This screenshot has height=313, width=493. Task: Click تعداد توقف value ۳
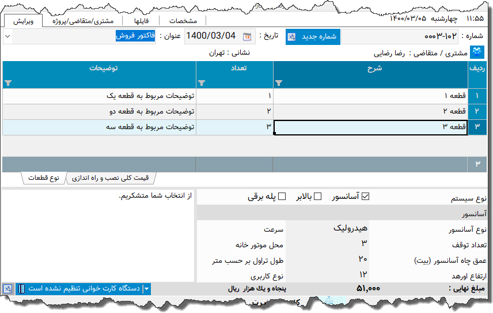click(364, 243)
